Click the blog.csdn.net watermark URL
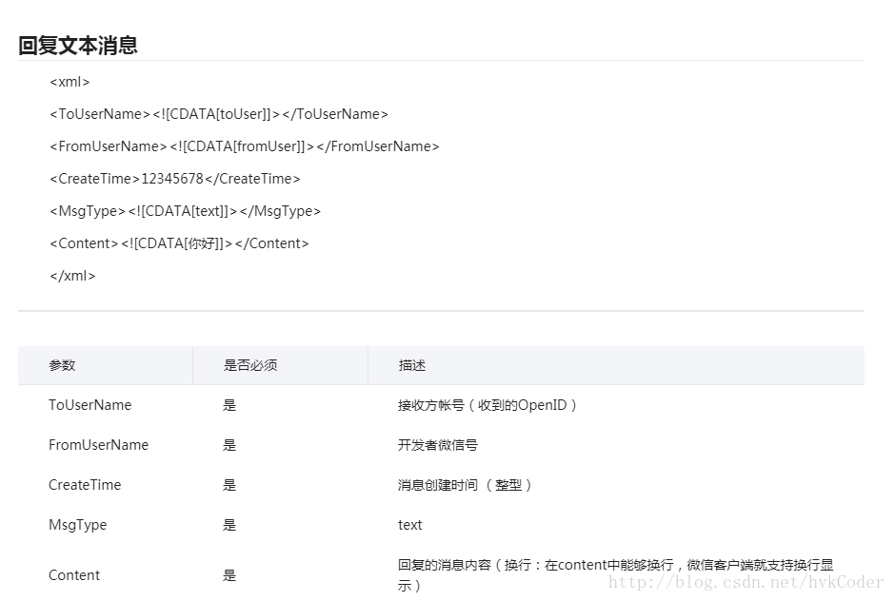Screen dimensions: 895x601 pyautogui.click(x=746, y=583)
